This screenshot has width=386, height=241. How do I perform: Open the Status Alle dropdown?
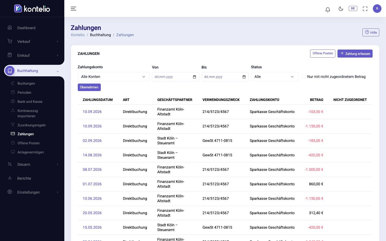[274, 77]
